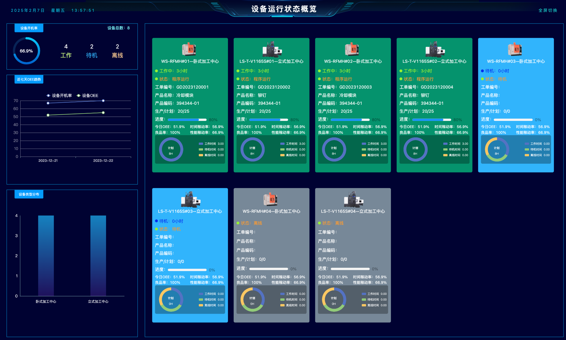Select the 设备类型分布 panel tab
Screen dimensions: 566x340
29,194
